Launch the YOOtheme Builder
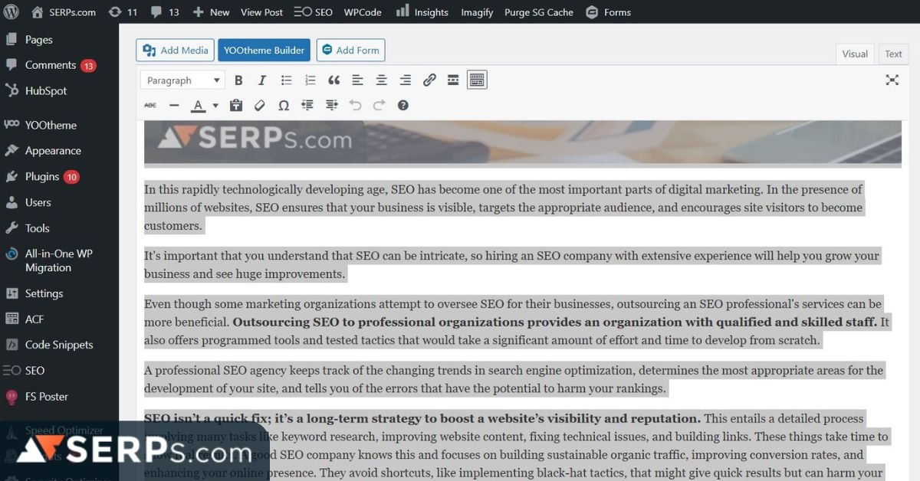This screenshot has width=920, height=481. click(x=264, y=51)
